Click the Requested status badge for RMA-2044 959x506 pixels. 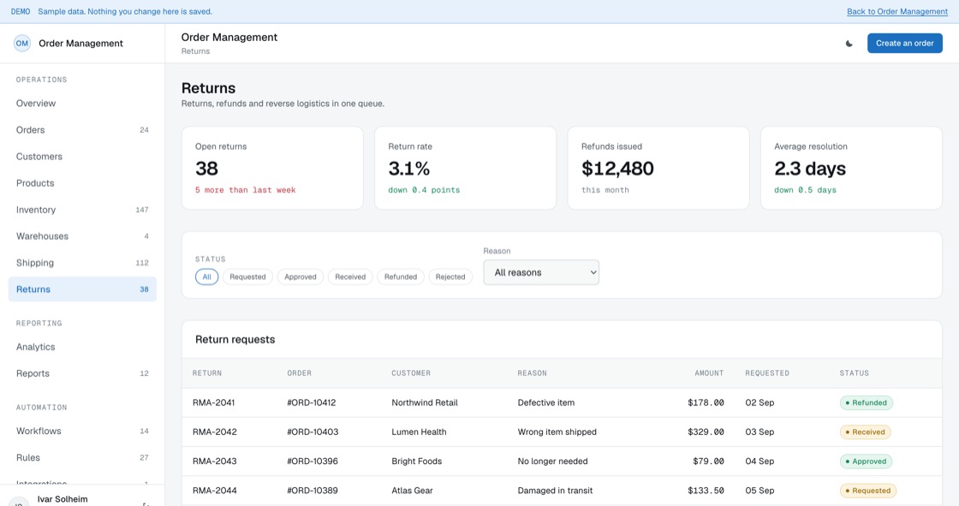(x=868, y=491)
